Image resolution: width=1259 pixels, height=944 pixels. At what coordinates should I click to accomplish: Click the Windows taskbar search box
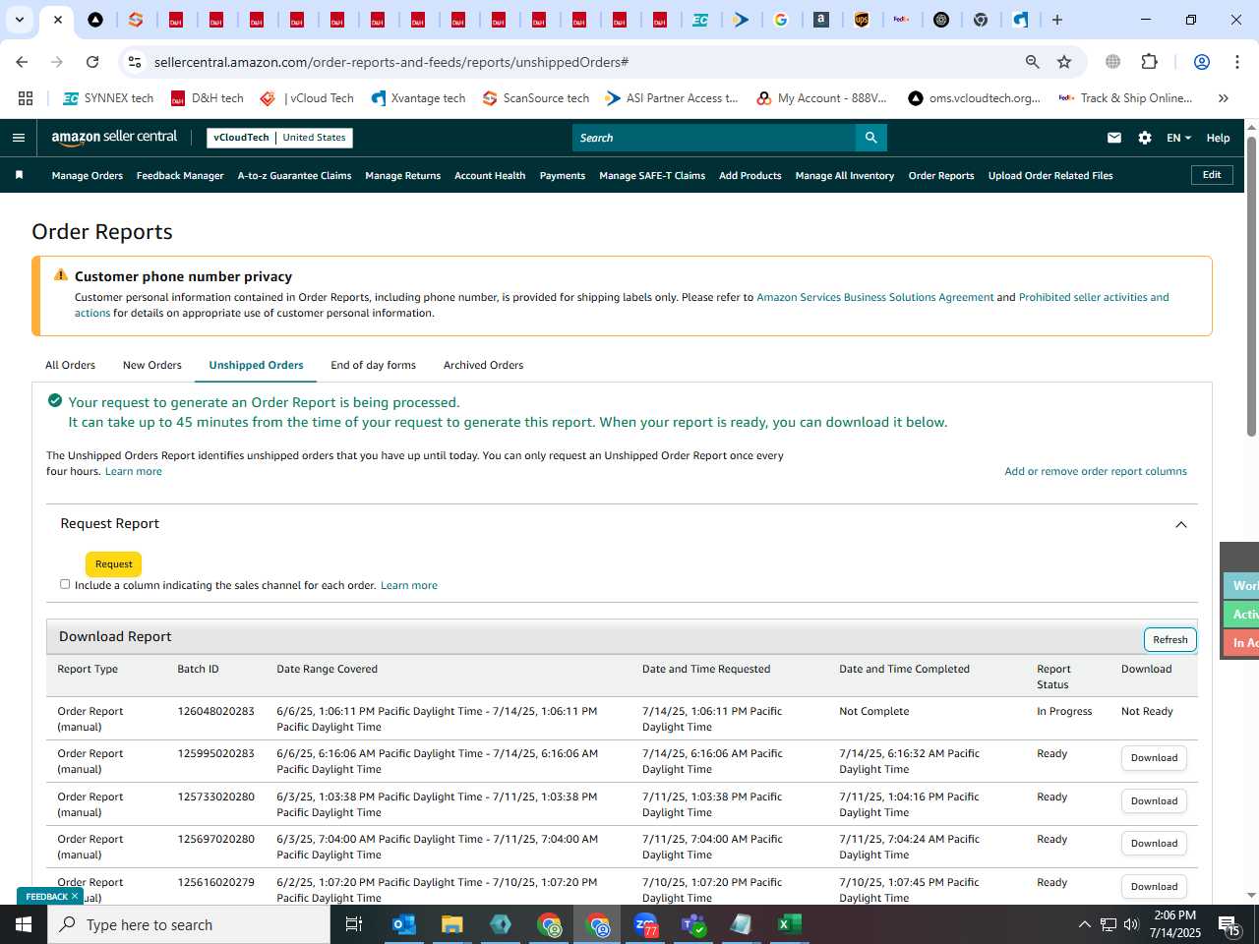tap(189, 924)
